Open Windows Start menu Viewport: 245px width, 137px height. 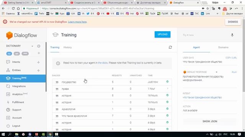3,134
